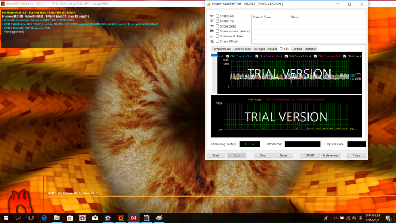Show hidden system tray icons
The height and width of the screenshot is (223, 396).
pos(335,217)
